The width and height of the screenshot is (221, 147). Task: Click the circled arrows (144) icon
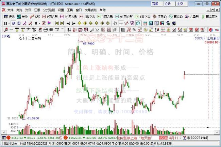click(x=46, y=30)
